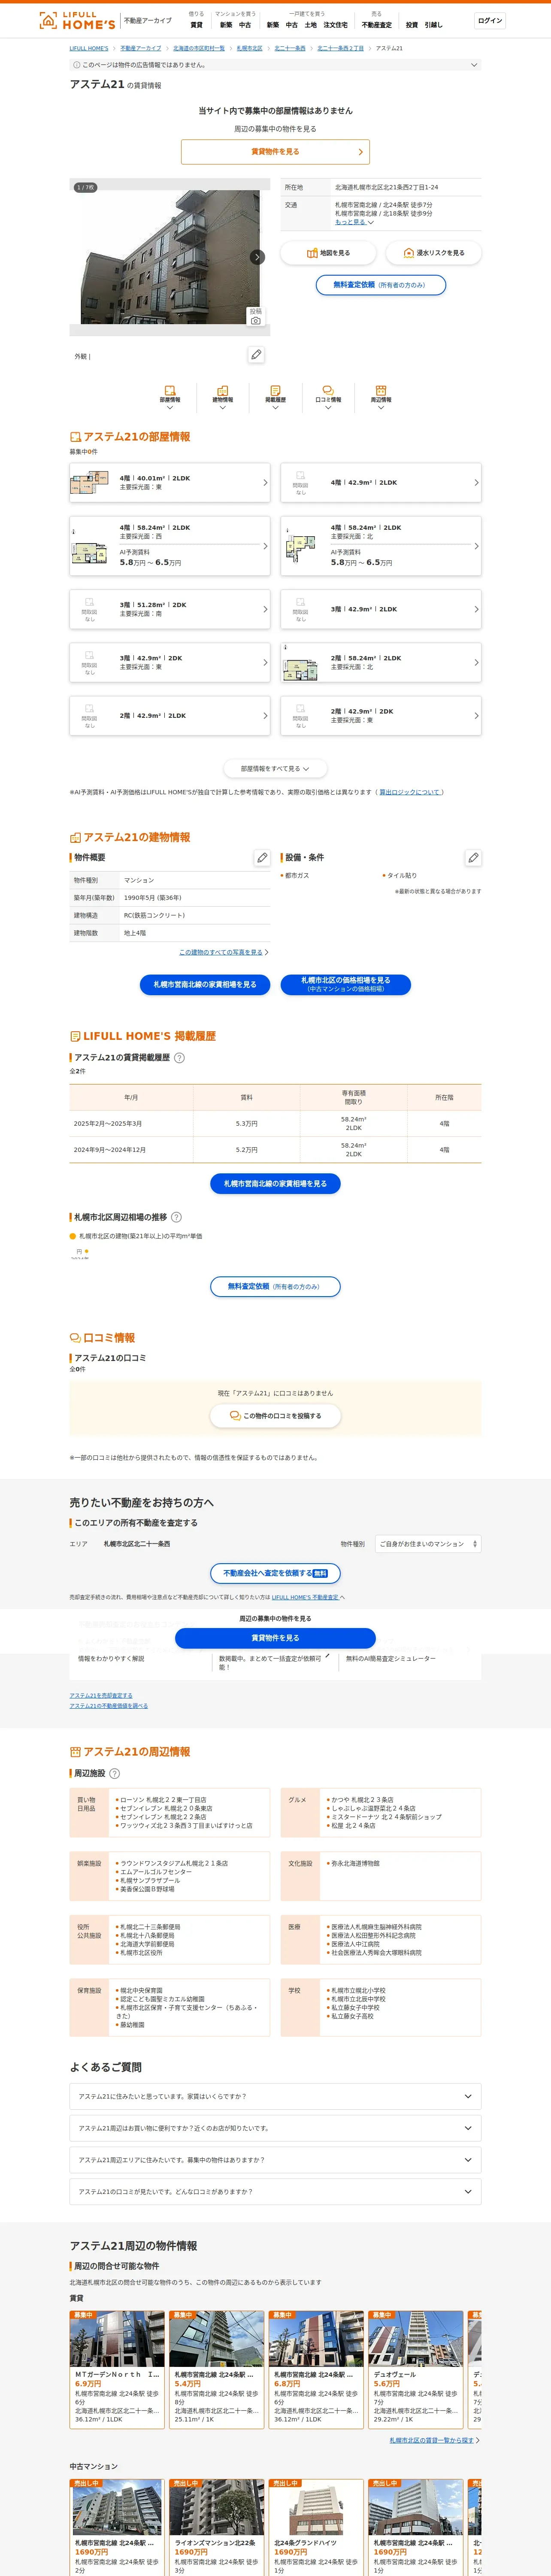This screenshot has width=551, height=2576.
Task: Open デュオヴェール rental listing card
Action: [415, 2369]
